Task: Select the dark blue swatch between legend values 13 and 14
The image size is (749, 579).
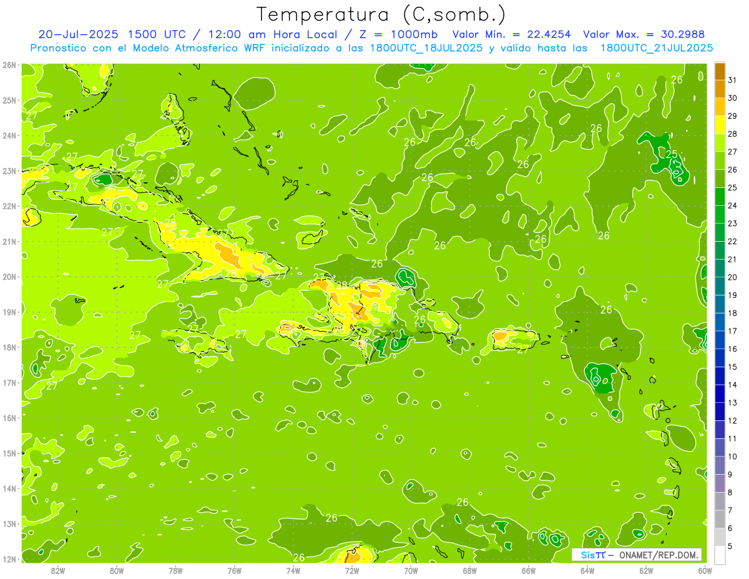Action: [719, 394]
